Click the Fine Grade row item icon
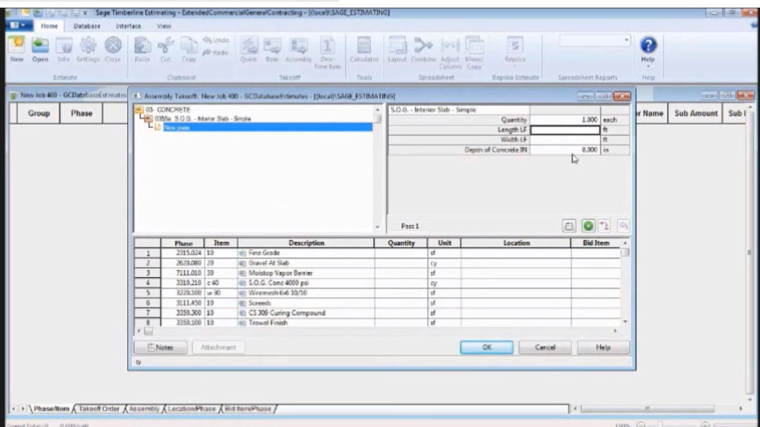Viewport: 760px width, 427px height. tap(241, 253)
